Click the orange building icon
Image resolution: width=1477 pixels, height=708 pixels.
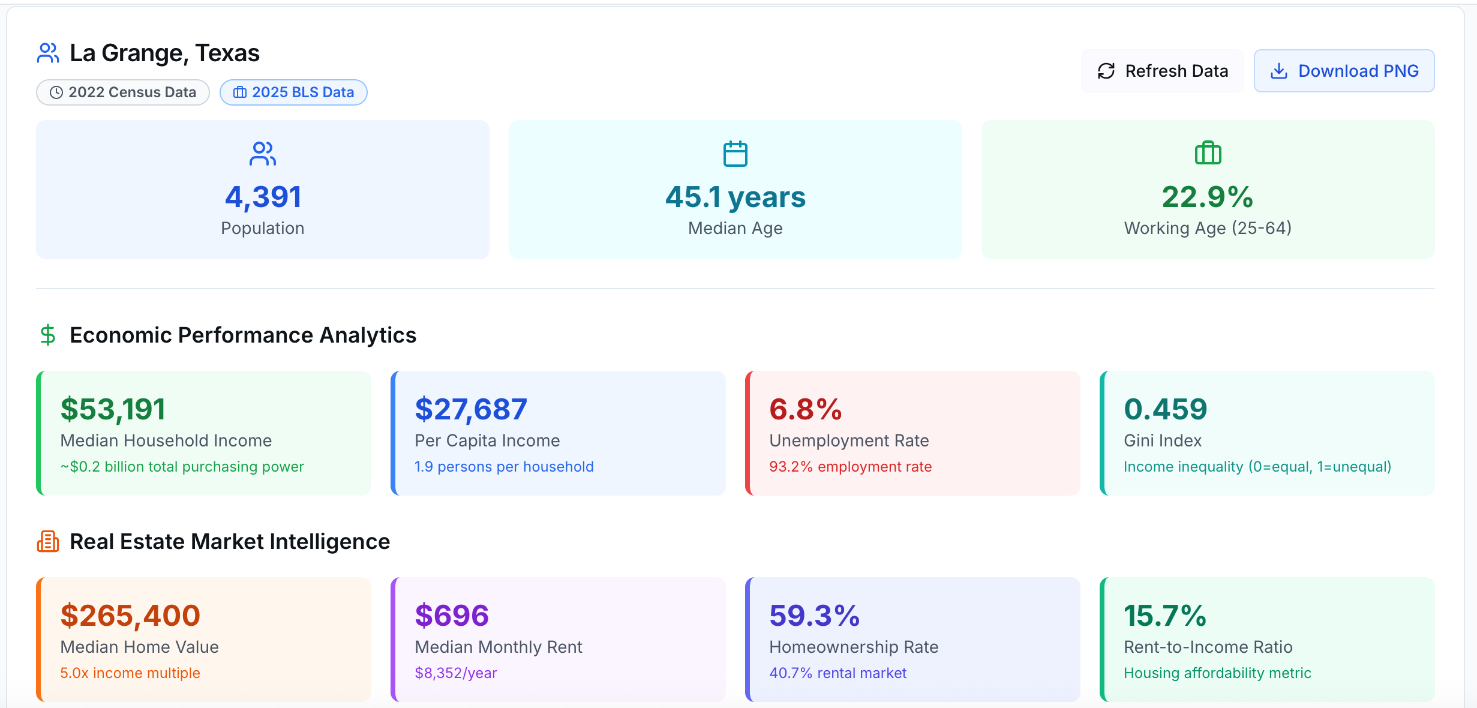tap(48, 541)
